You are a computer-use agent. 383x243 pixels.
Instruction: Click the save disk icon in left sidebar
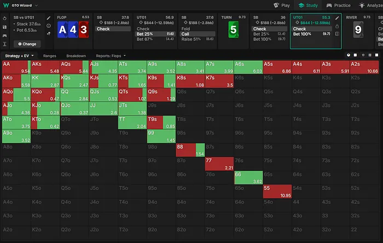5,26
